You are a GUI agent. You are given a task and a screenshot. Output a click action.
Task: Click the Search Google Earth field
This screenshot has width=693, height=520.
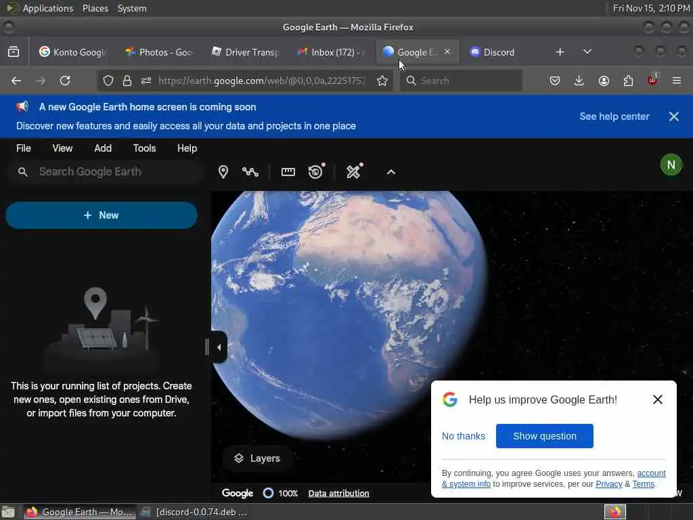(x=106, y=171)
